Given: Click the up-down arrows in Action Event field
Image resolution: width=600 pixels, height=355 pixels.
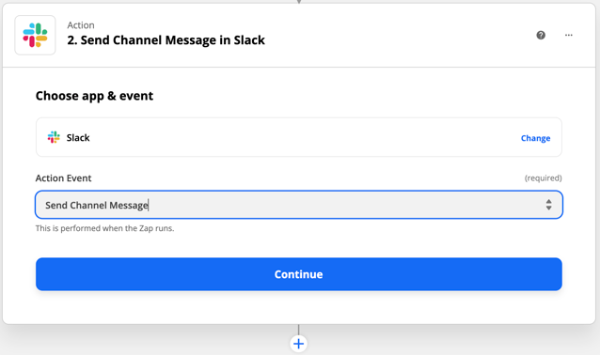Looking at the screenshot, I should tap(548, 205).
